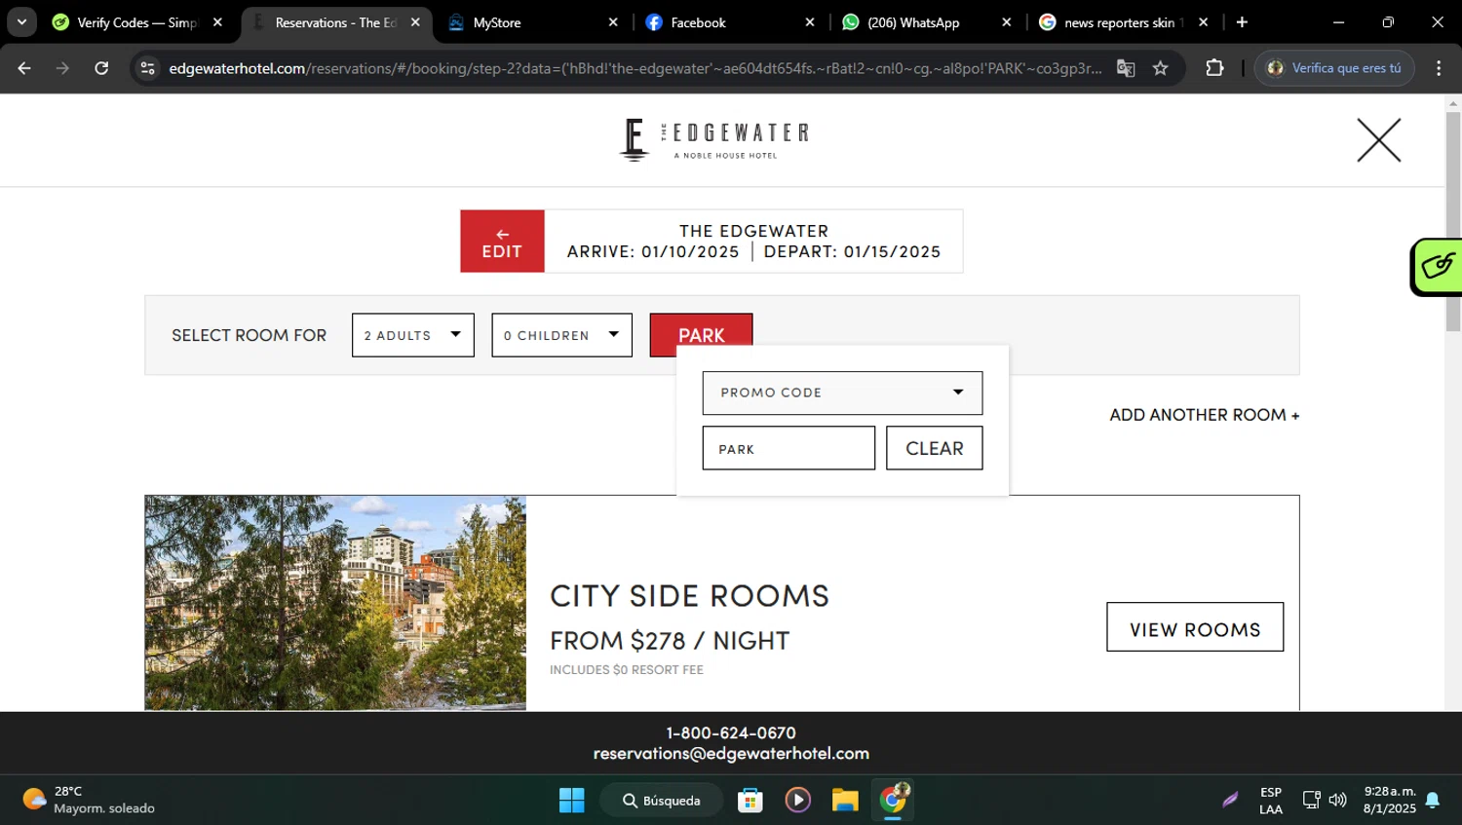
Task: Click the Chrome taskbar icon
Action: (893, 800)
